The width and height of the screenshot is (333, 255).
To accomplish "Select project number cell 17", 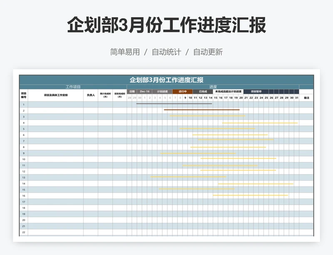I will (24, 202).
